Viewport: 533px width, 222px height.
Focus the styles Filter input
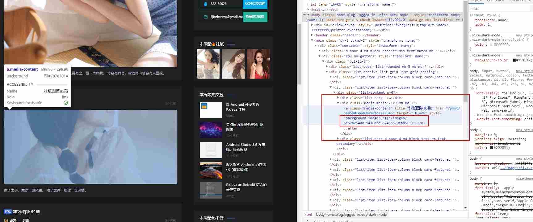click(500, 8)
